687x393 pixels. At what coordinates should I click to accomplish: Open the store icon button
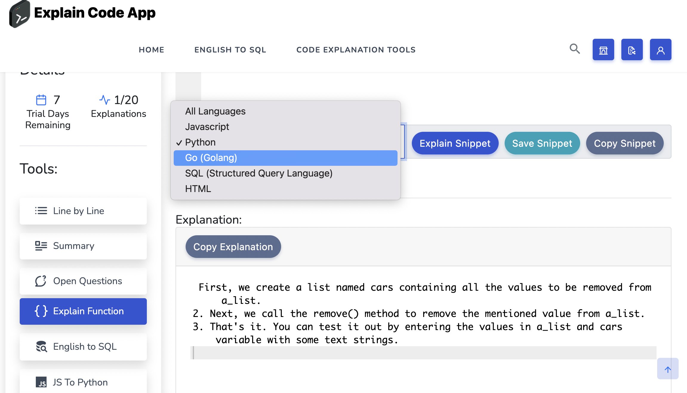(603, 49)
